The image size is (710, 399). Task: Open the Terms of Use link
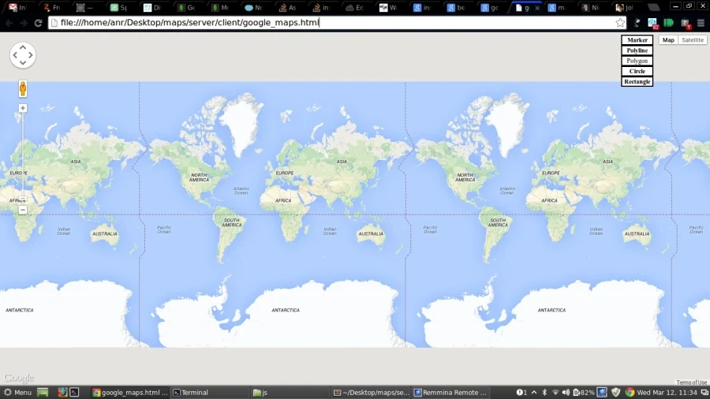coord(691,382)
